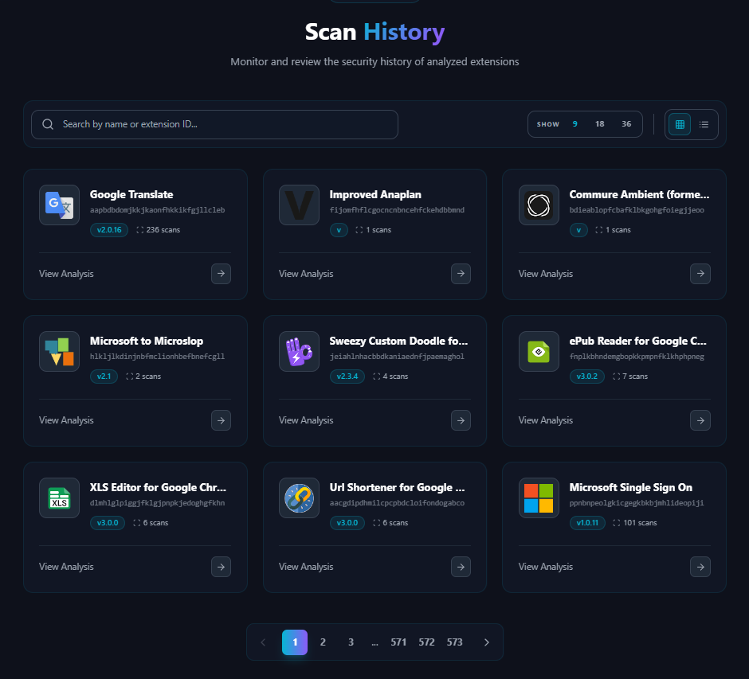
Task: Click the Microsoft Single Sign On icon
Action: (x=539, y=498)
